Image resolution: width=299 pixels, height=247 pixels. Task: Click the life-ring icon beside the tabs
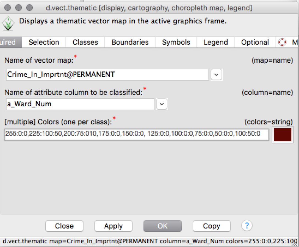click(x=282, y=42)
